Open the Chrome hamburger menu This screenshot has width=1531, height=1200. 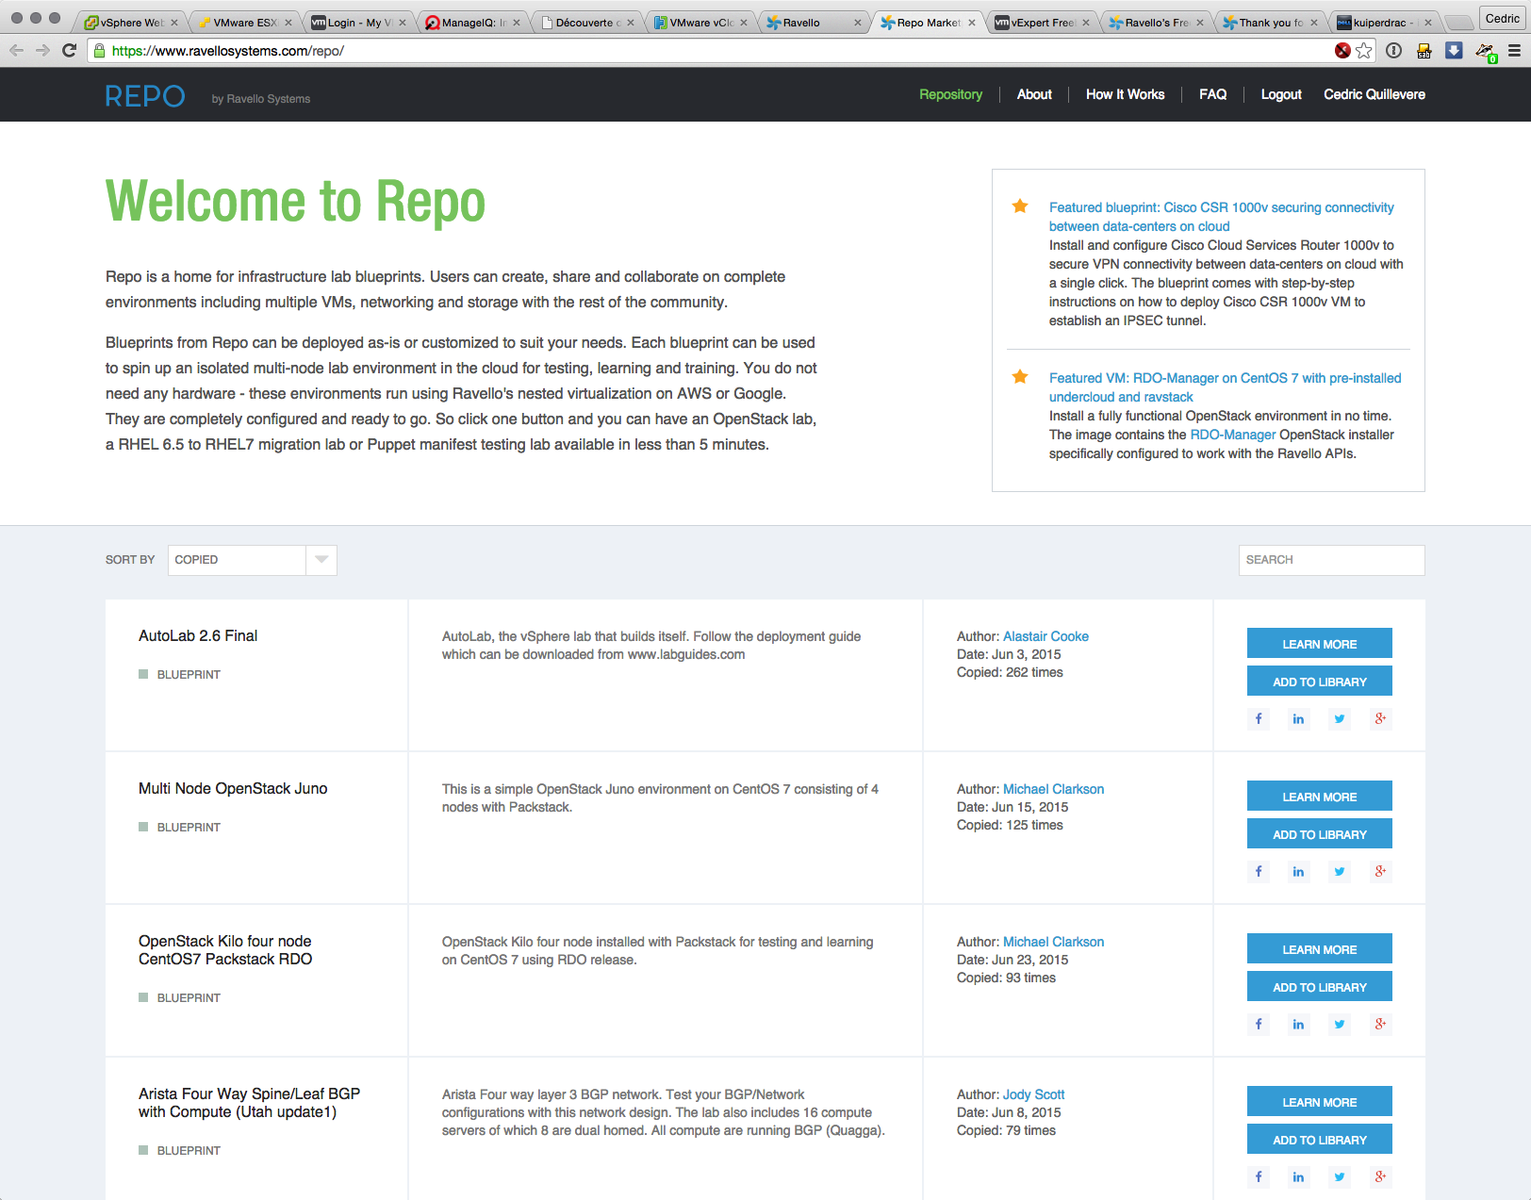[1514, 51]
